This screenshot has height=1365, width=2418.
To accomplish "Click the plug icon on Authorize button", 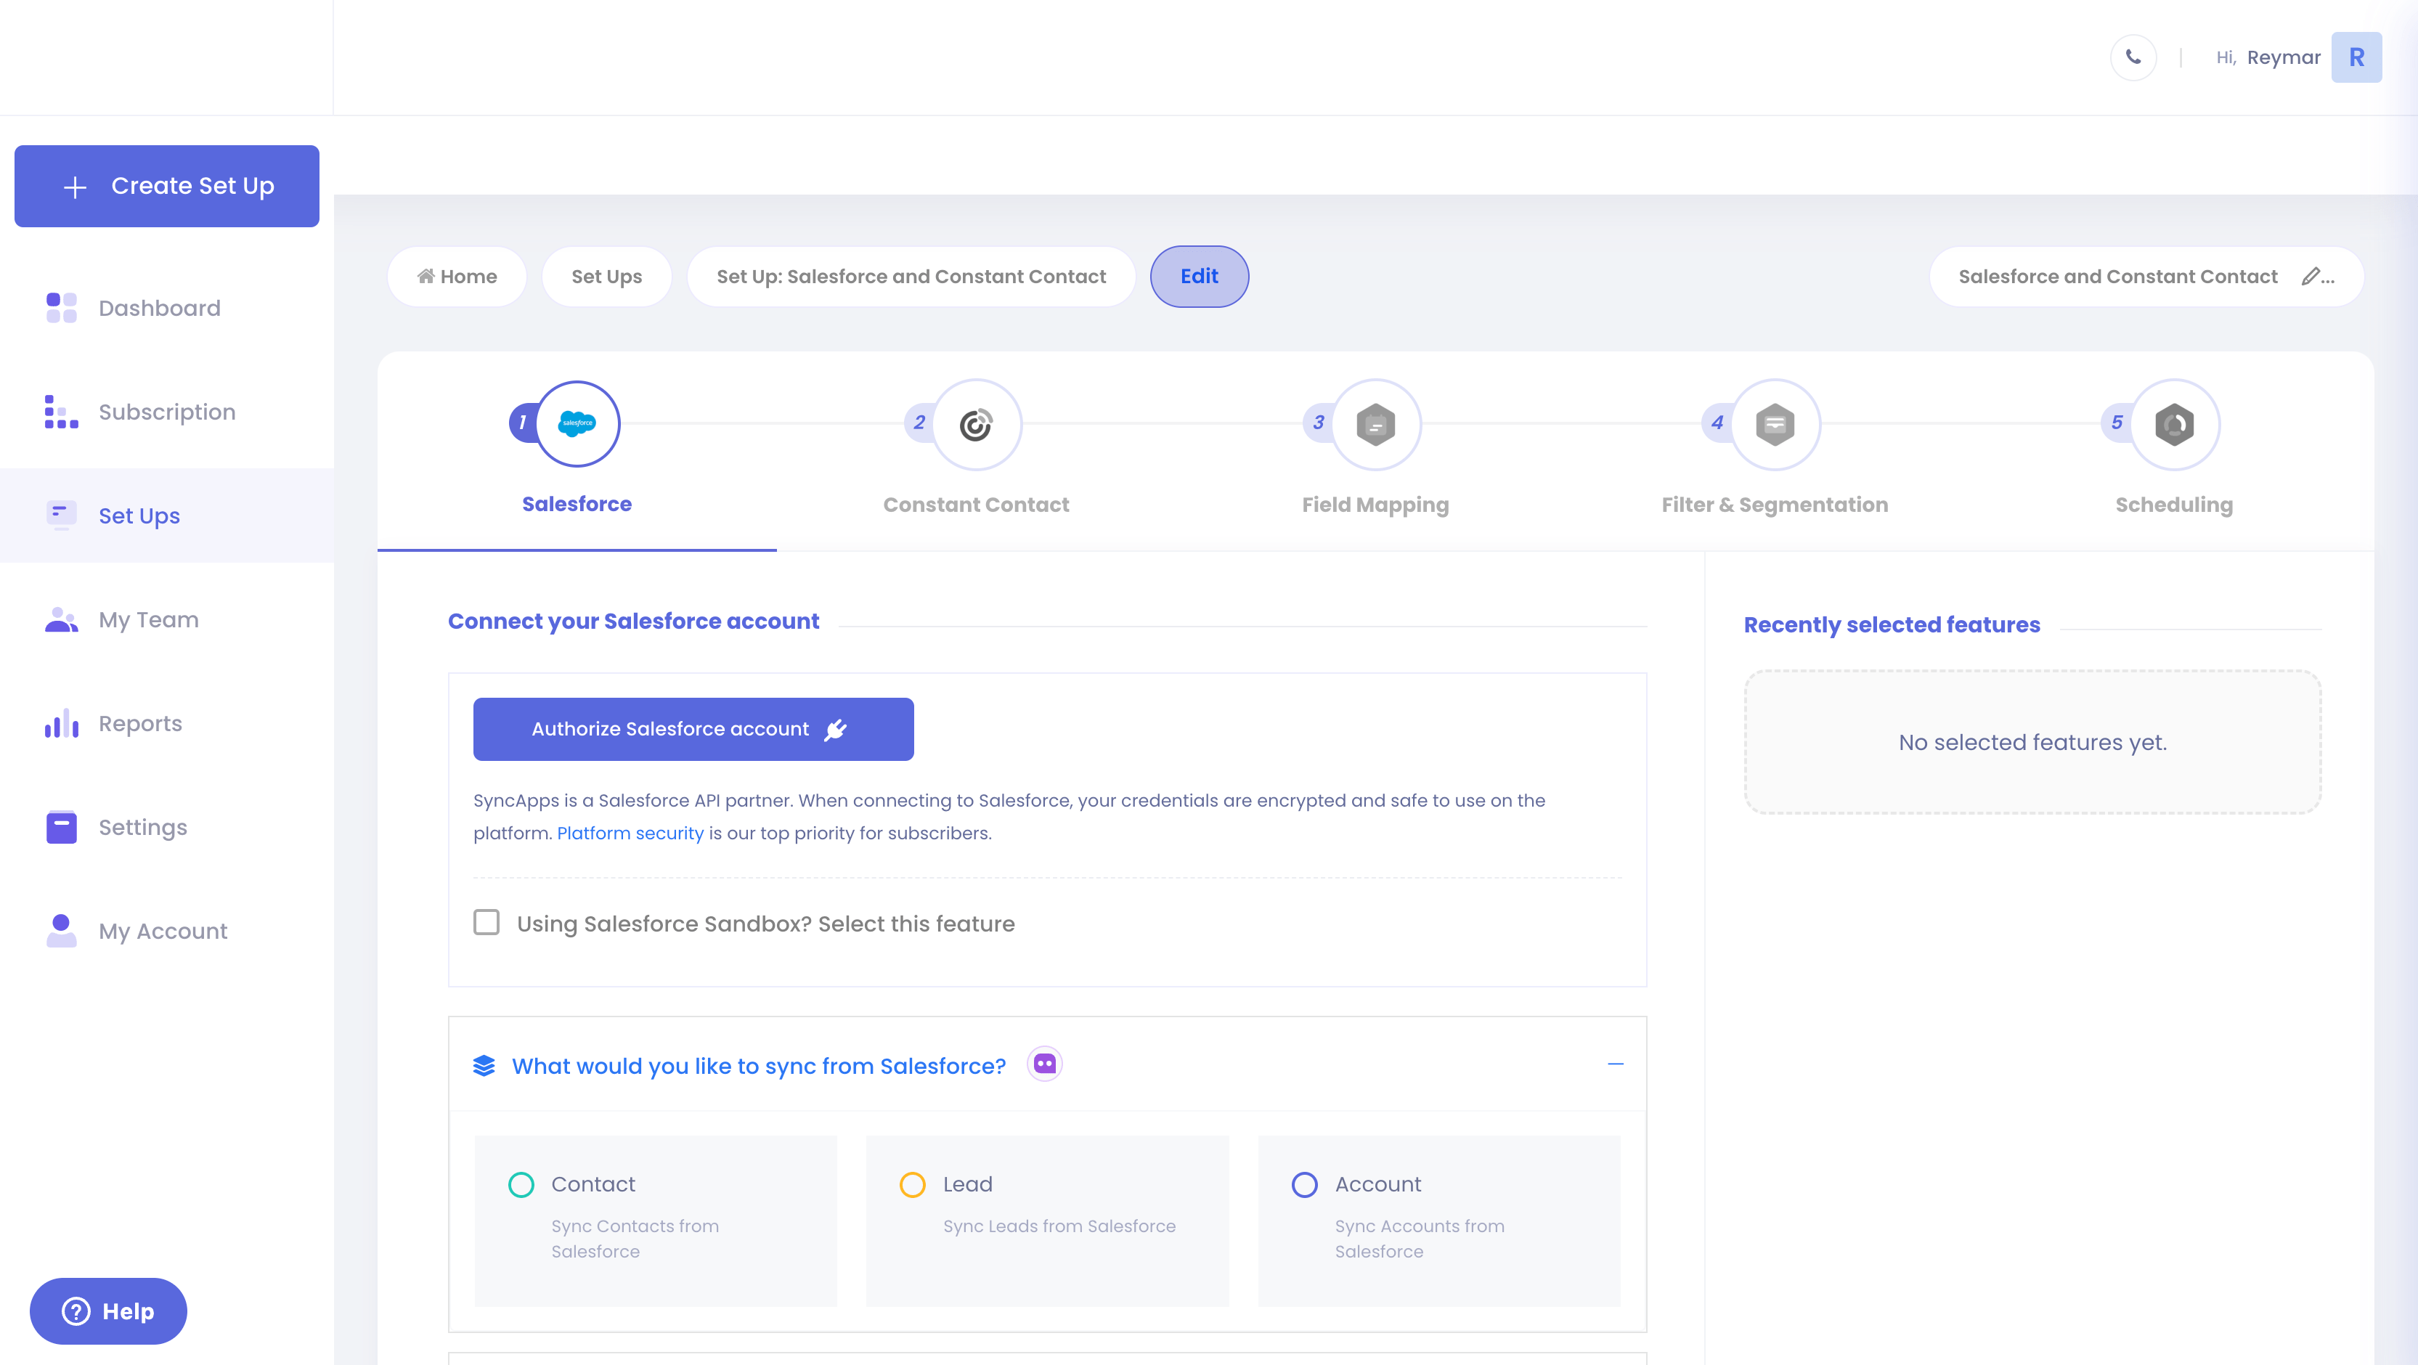I will [836, 730].
